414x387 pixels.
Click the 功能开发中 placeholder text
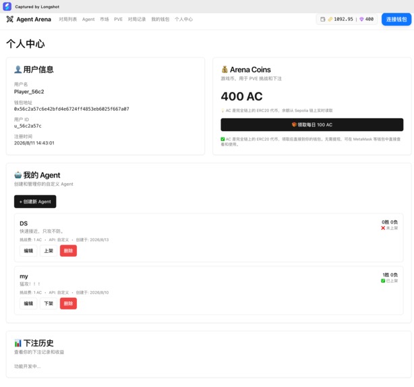(x=27, y=366)
